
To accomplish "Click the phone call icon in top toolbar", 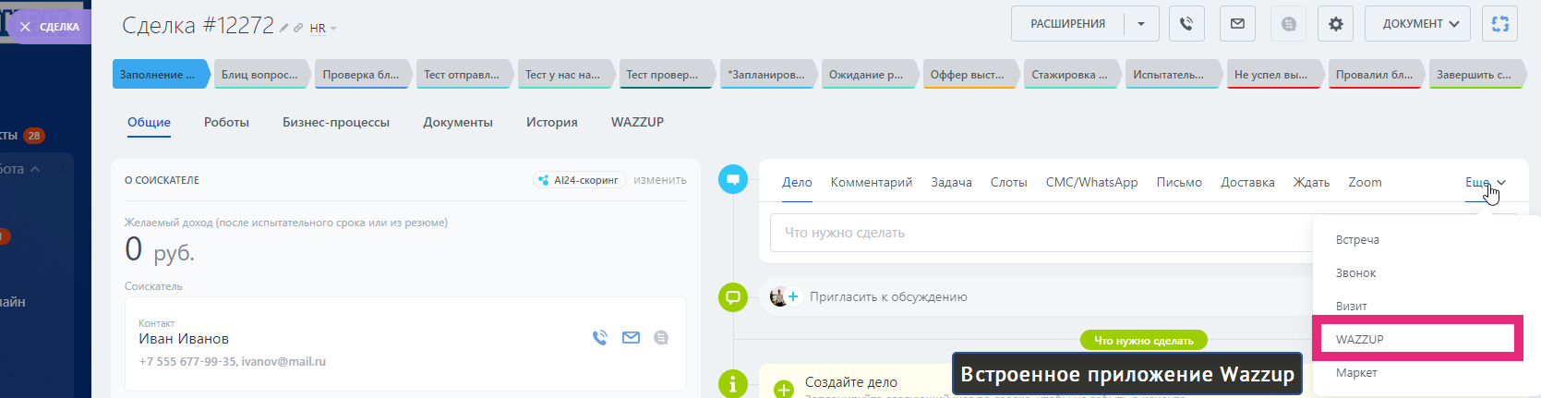I will click(1186, 24).
